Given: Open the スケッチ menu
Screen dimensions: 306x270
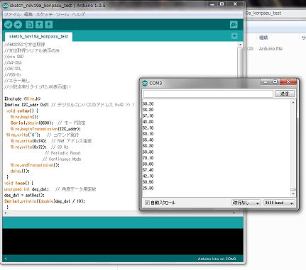Looking at the screenshot, I should (x=44, y=14).
